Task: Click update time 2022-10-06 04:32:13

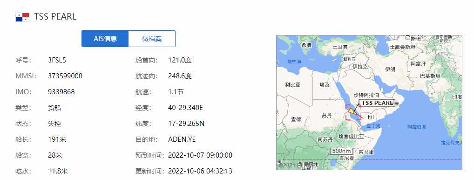Action: (200, 171)
